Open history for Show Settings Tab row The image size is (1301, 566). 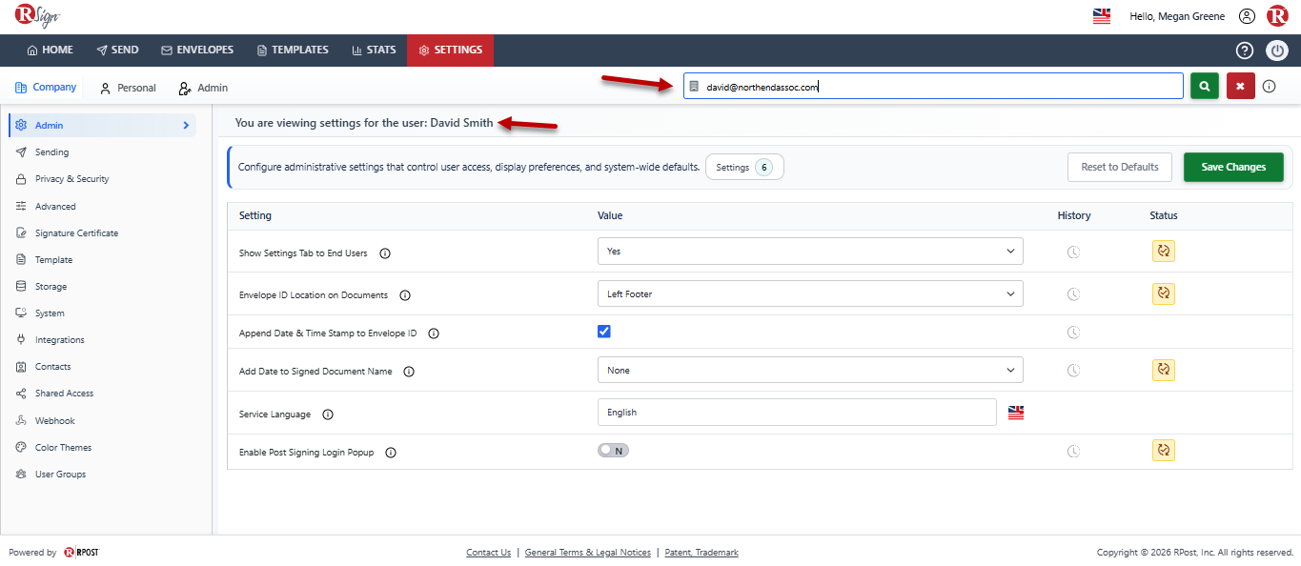coord(1073,252)
